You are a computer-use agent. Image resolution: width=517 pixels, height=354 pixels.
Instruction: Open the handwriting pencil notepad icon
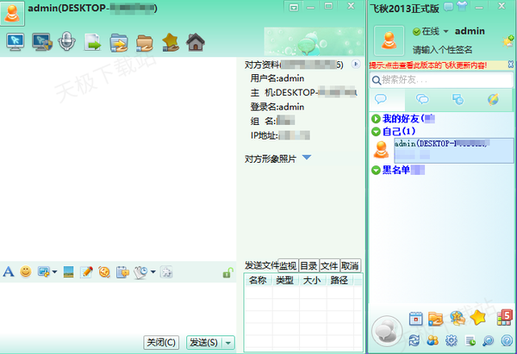pos(86,272)
